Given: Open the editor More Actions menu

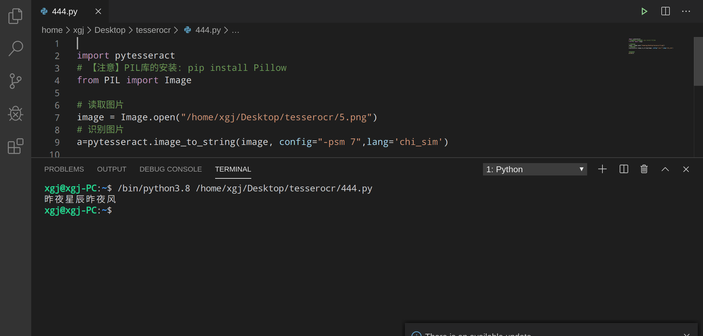Looking at the screenshot, I should click(686, 11).
